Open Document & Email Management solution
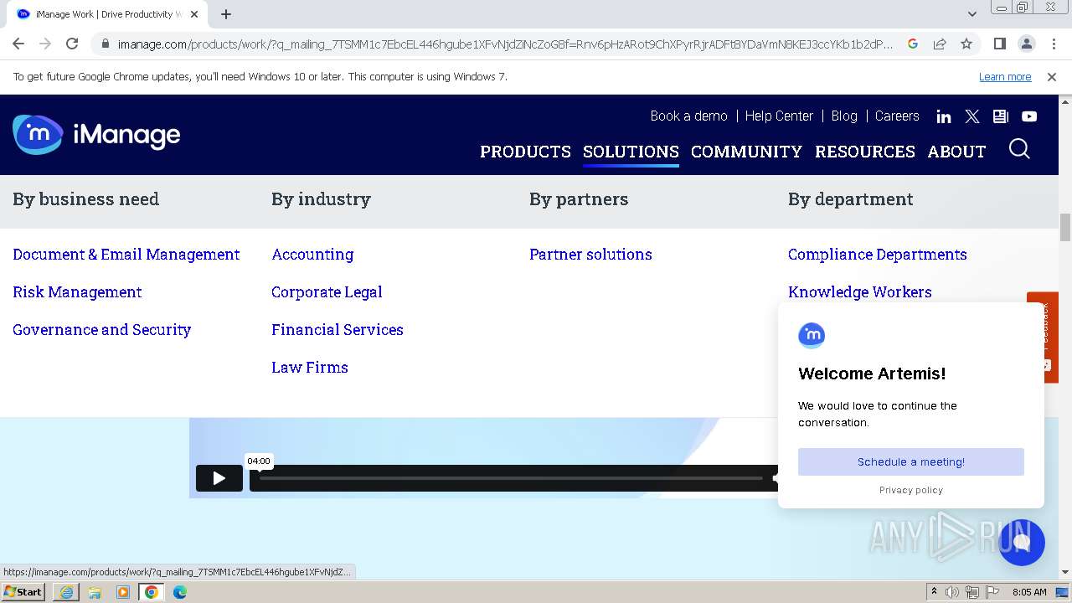1072x603 pixels. pyautogui.click(x=126, y=255)
